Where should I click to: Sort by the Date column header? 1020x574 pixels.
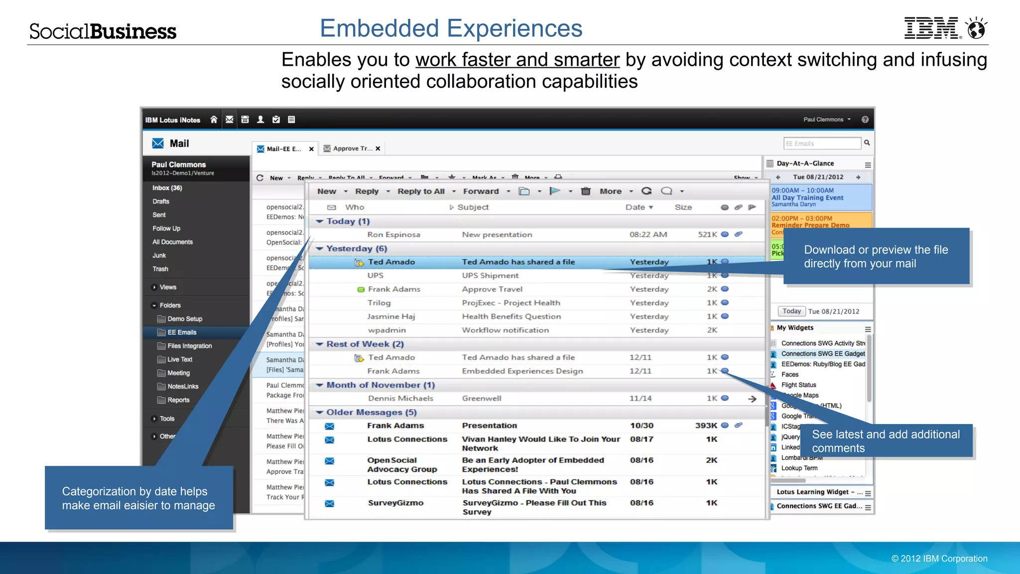[639, 207]
